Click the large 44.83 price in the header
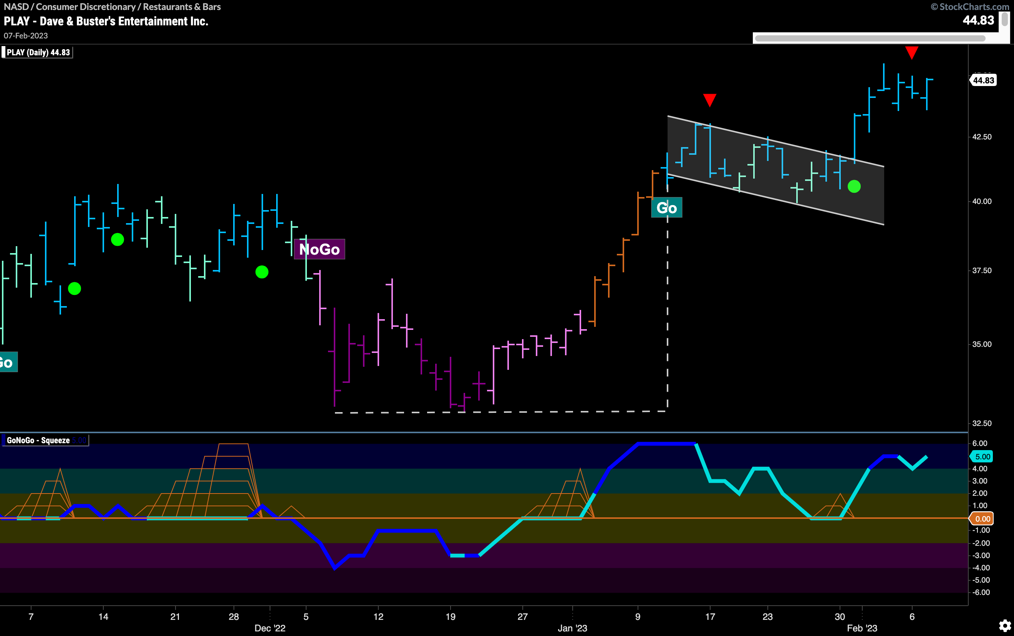 pos(978,20)
